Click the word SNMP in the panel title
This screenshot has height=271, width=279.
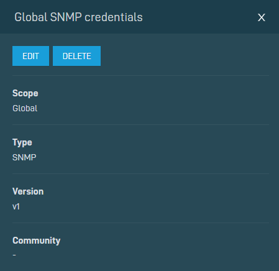coord(66,17)
